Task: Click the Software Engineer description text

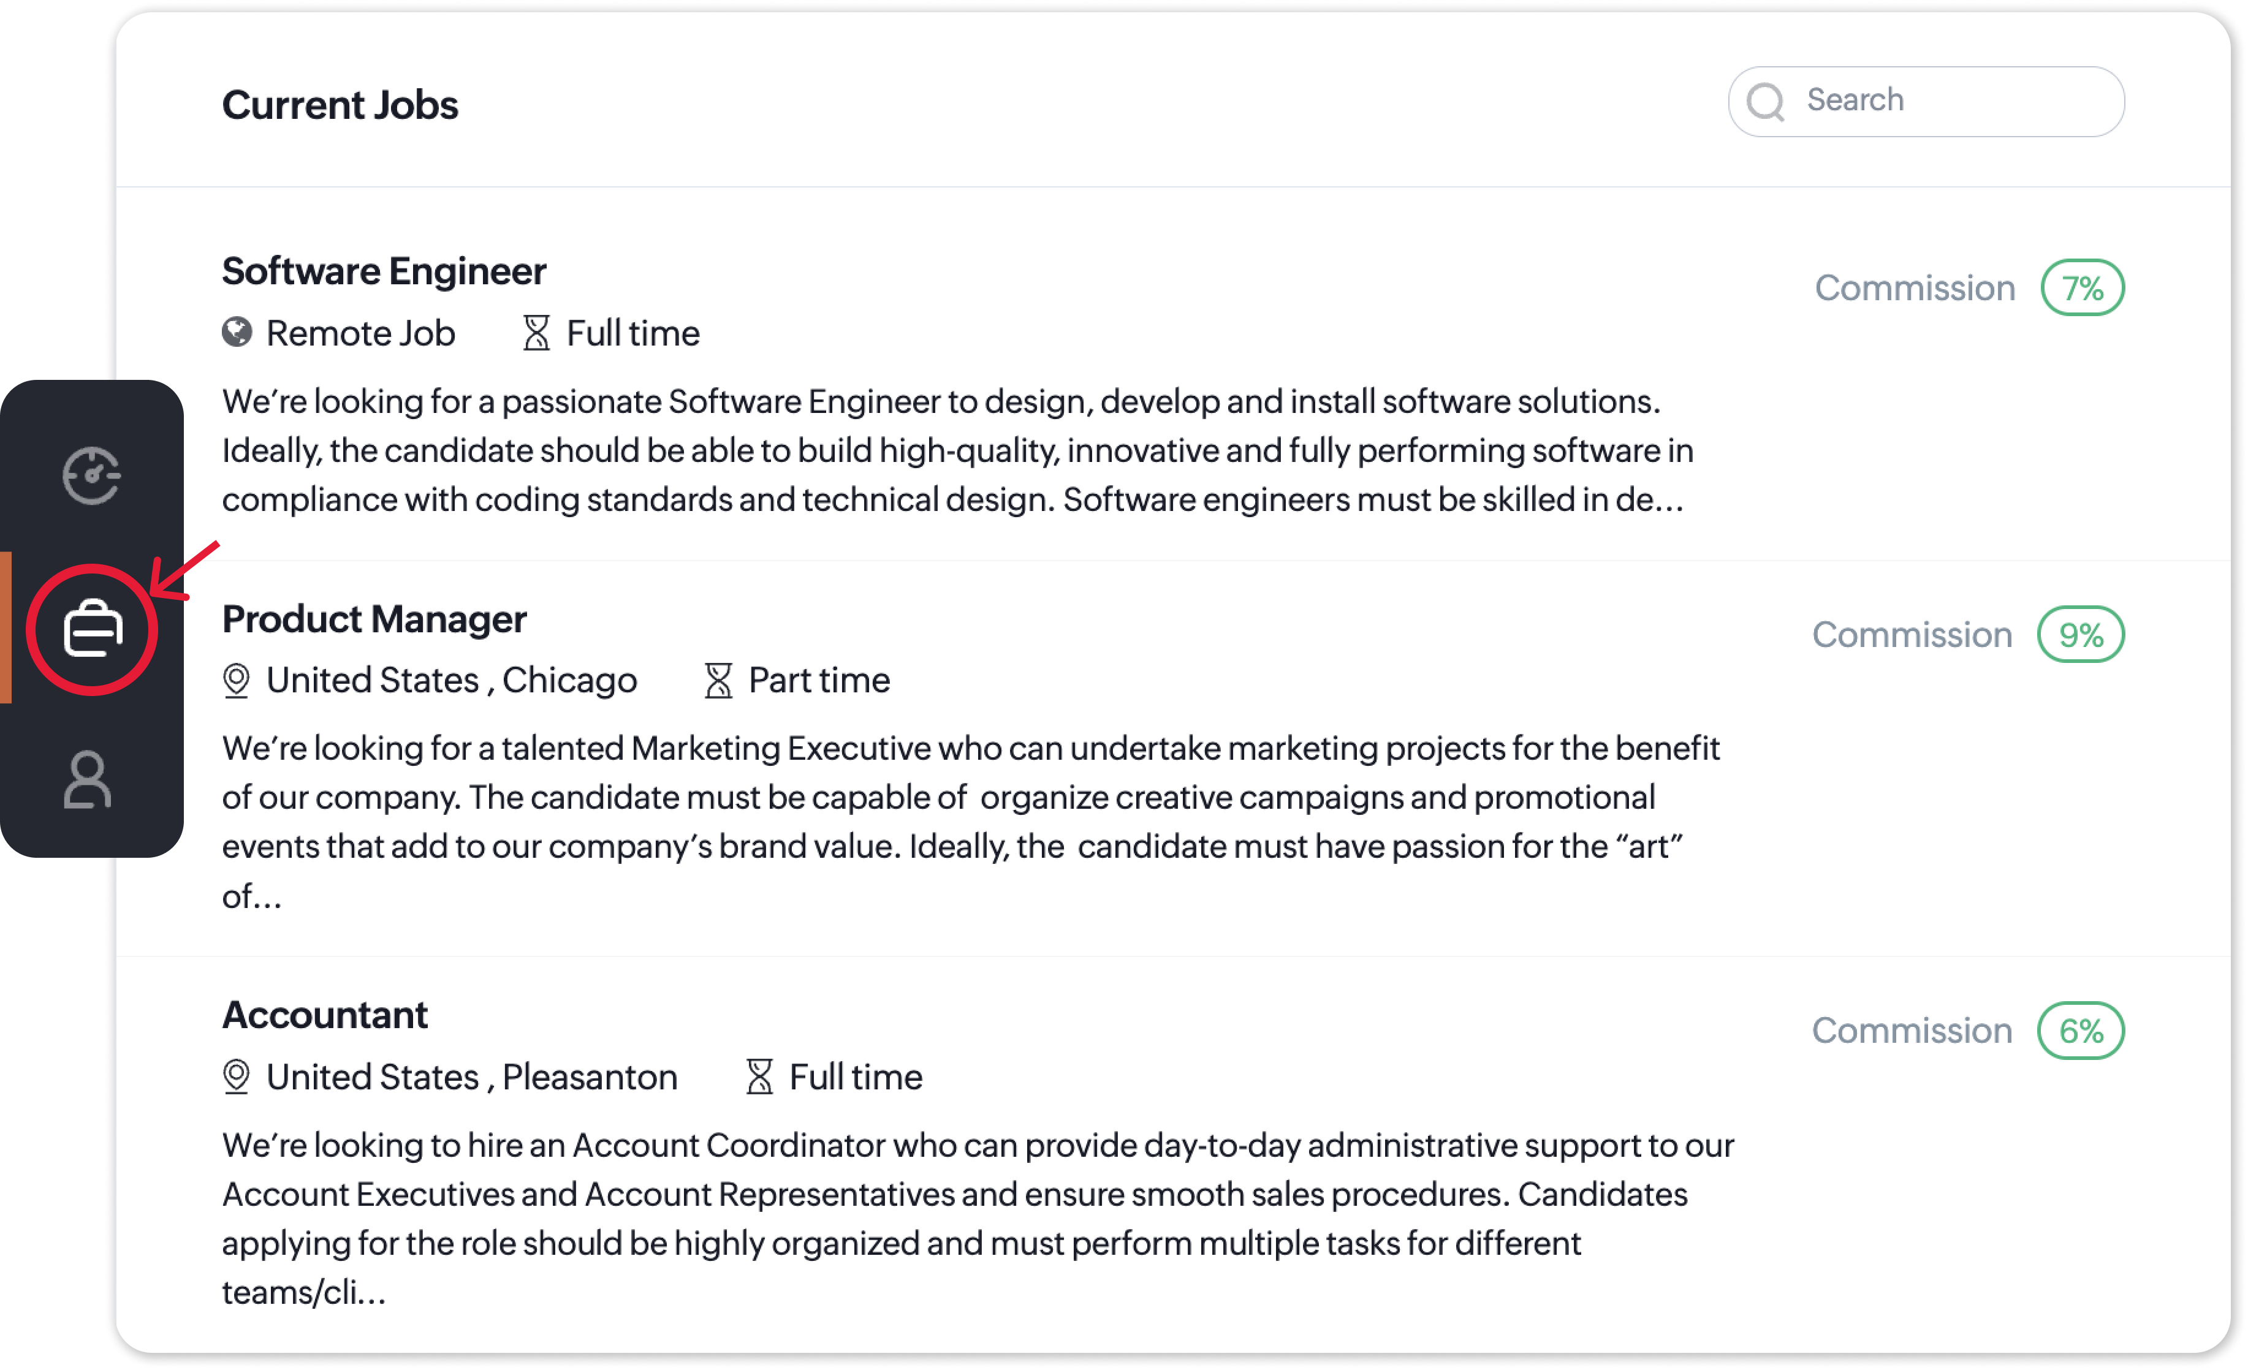Action: tap(956, 450)
